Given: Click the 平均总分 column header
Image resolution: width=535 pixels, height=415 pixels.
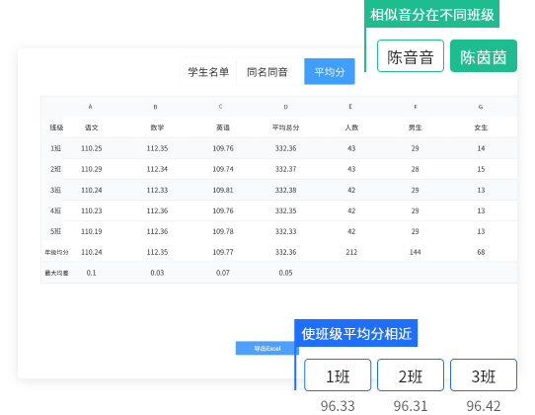Looking at the screenshot, I should pos(285,127).
